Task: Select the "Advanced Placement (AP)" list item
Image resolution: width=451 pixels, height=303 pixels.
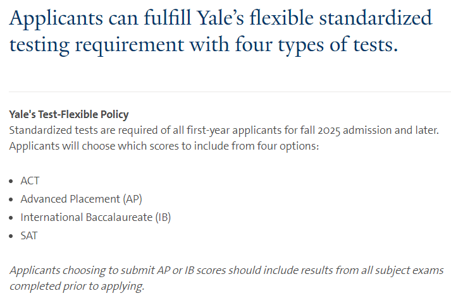Action: [81, 199]
